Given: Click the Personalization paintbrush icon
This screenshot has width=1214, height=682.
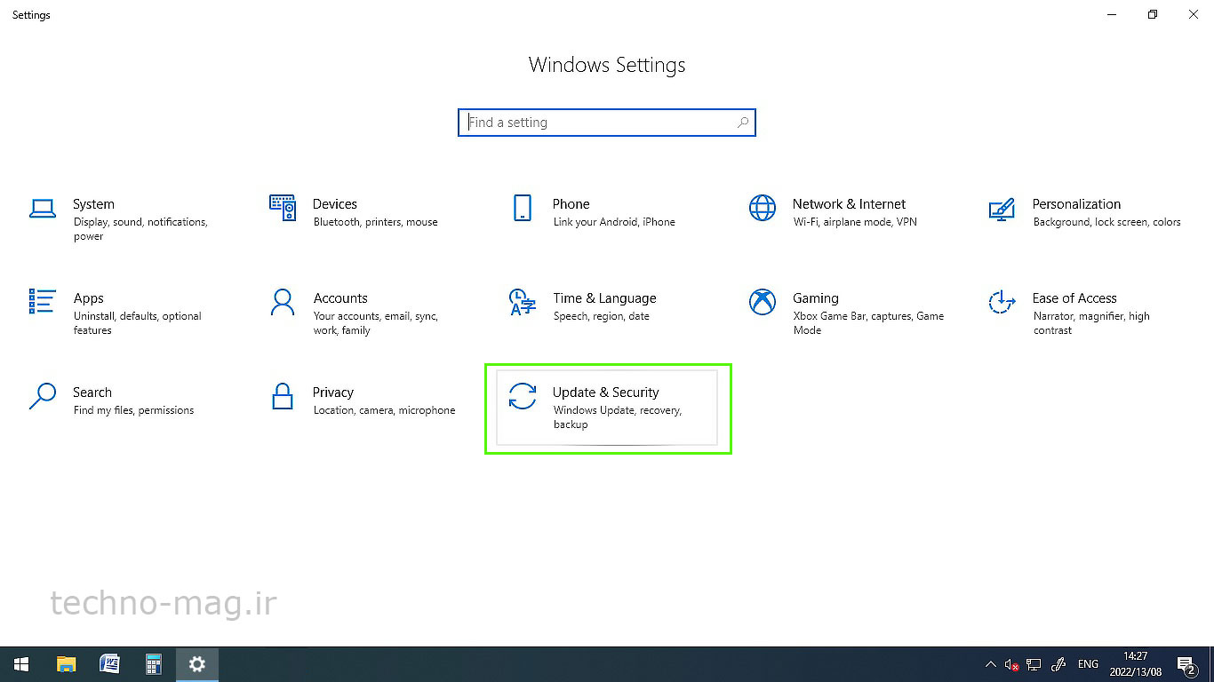Looking at the screenshot, I should tap(1002, 209).
